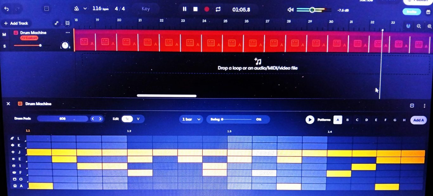433x196 pixels.
Task: Adjust the master volume slider knob
Action: point(312,10)
